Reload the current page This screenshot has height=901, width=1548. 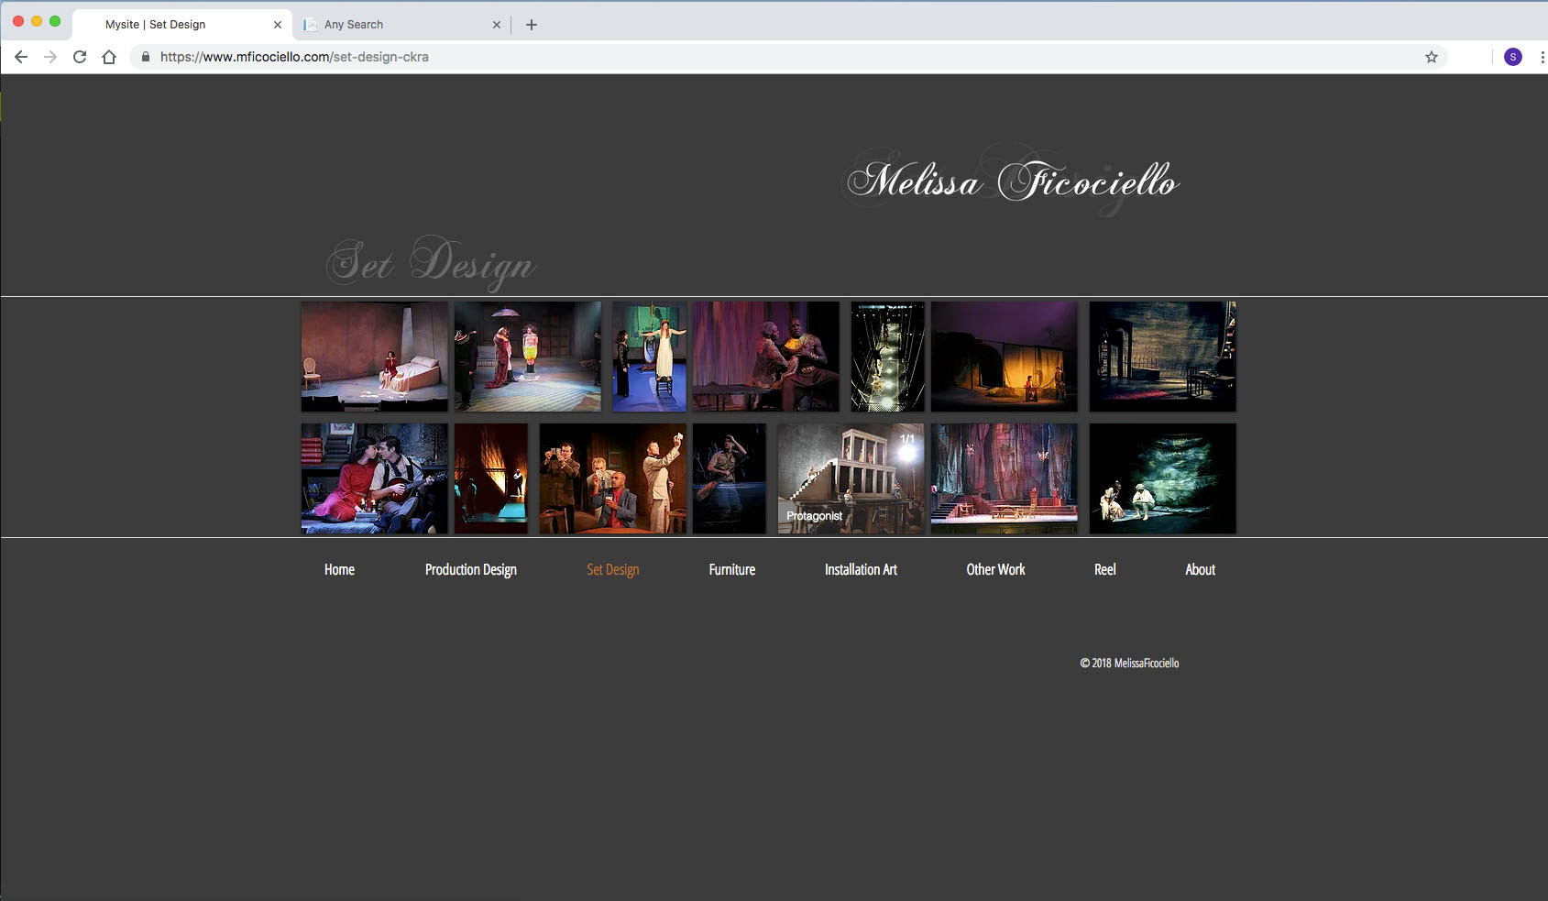(80, 57)
